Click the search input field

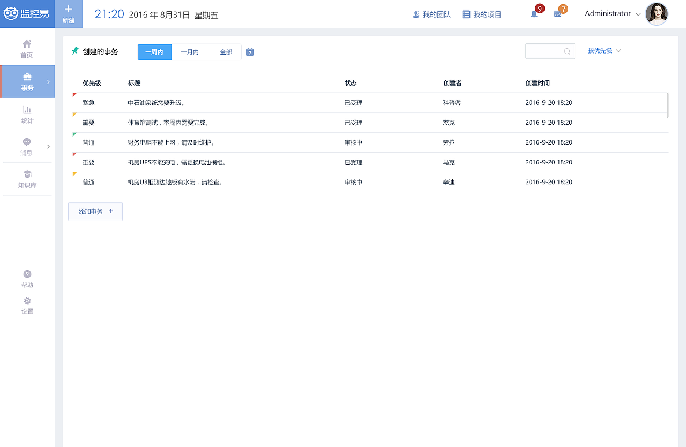click(550, 51)
